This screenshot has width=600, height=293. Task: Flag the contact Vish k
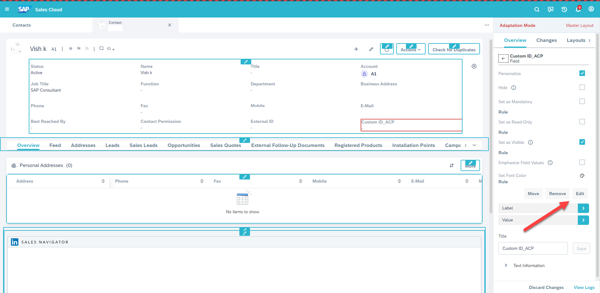point(79,48)
